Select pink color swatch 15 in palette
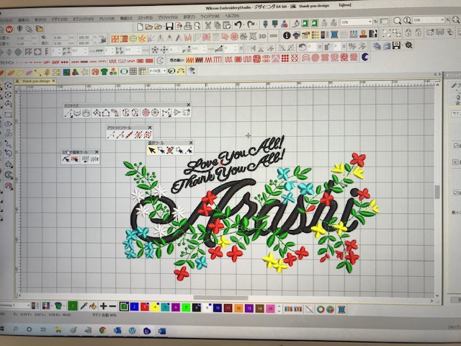 tap(270, 309)
